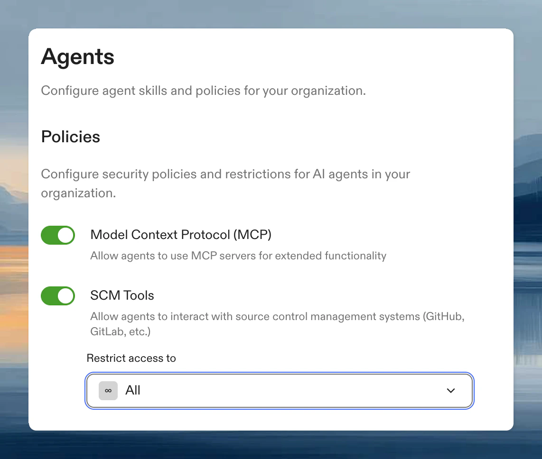Expand the access restriction selector showing "All"
This screenshot has width=542, height=459.
click(x=279, y=390)
